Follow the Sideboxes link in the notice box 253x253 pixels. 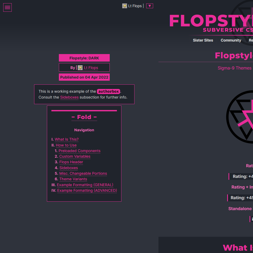(69, 97)
